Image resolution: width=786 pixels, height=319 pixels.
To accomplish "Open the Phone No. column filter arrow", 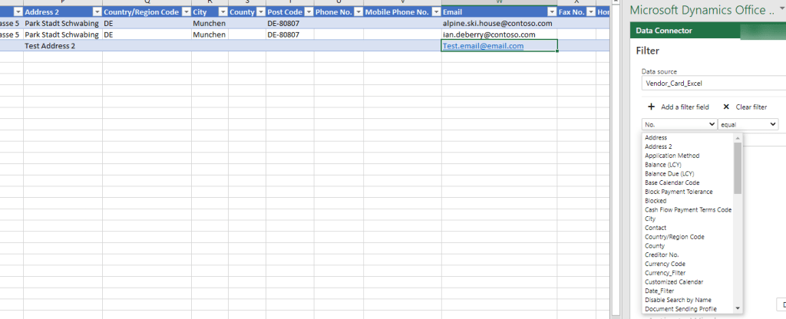I will click(358, 13).
